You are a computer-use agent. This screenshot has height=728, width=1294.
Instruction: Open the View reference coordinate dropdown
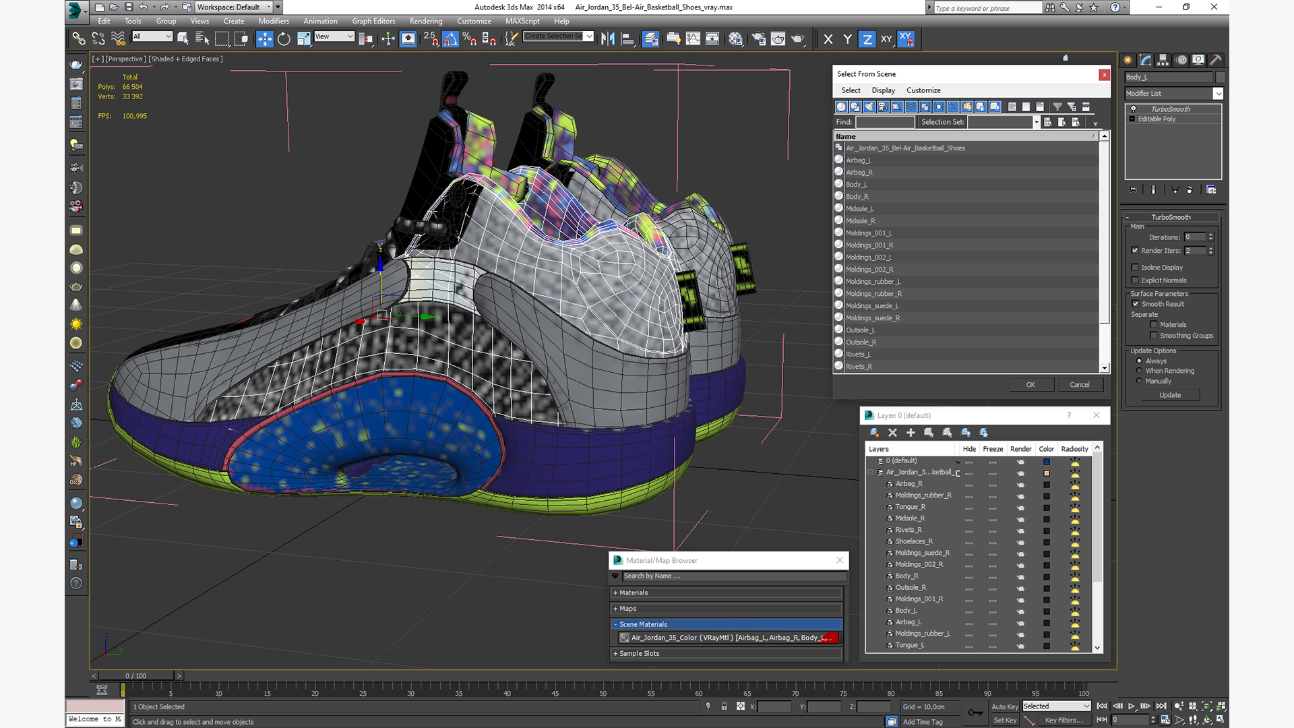(x=334, y=36)
